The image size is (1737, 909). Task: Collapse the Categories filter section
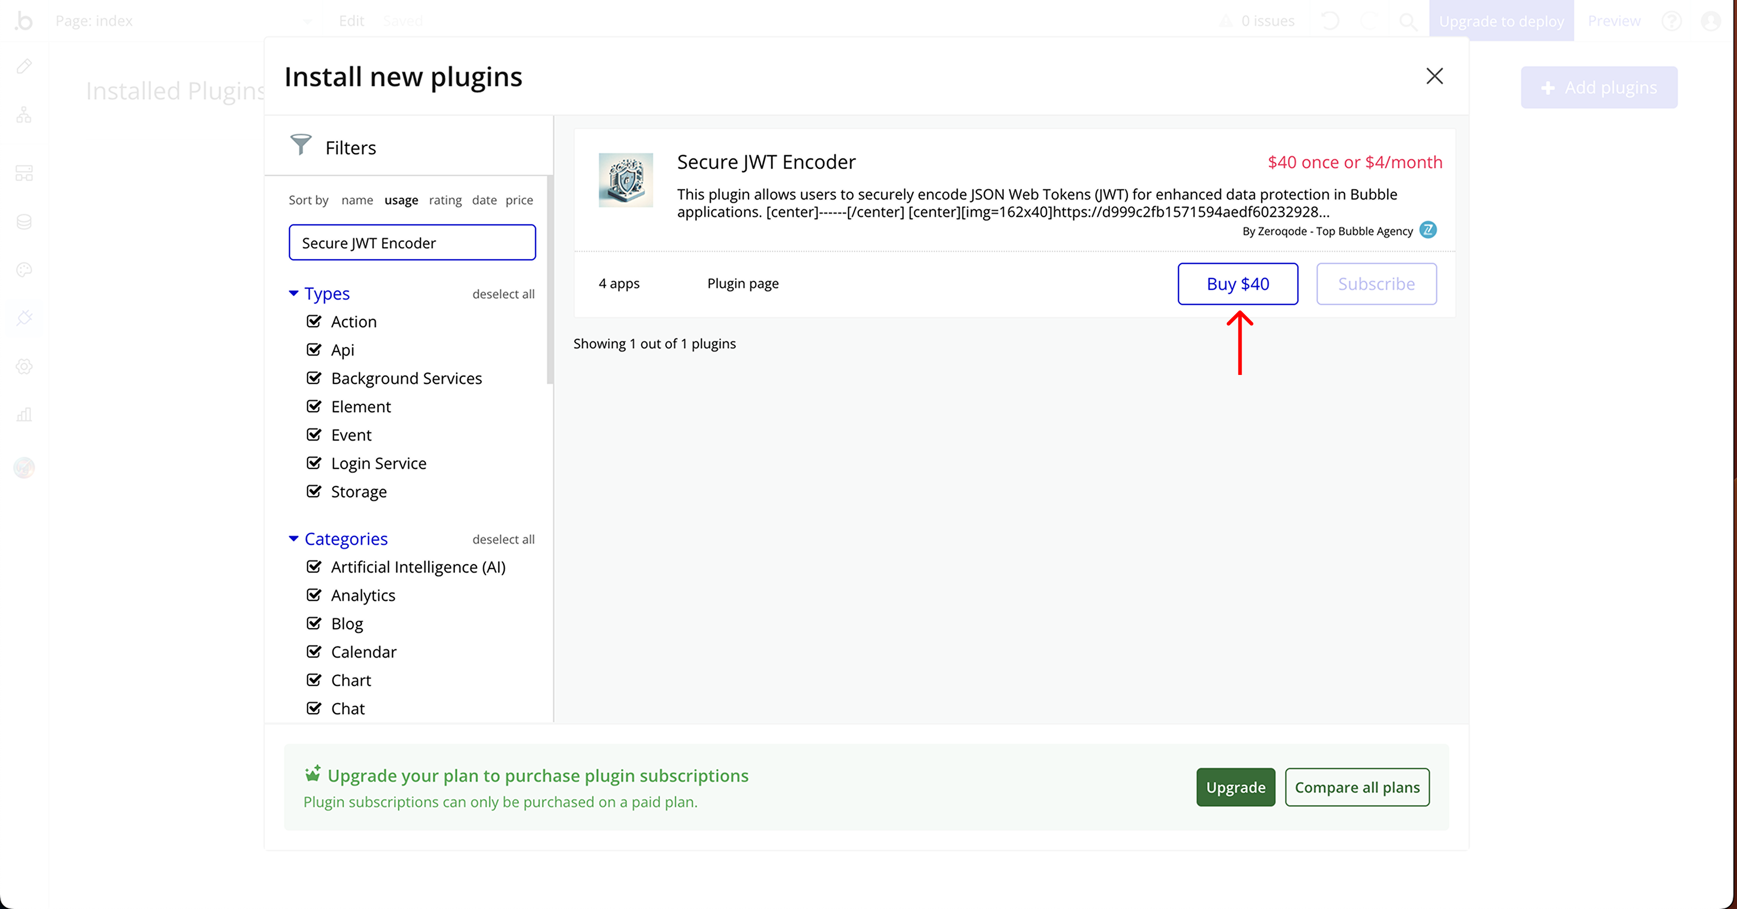pos(294,538)
